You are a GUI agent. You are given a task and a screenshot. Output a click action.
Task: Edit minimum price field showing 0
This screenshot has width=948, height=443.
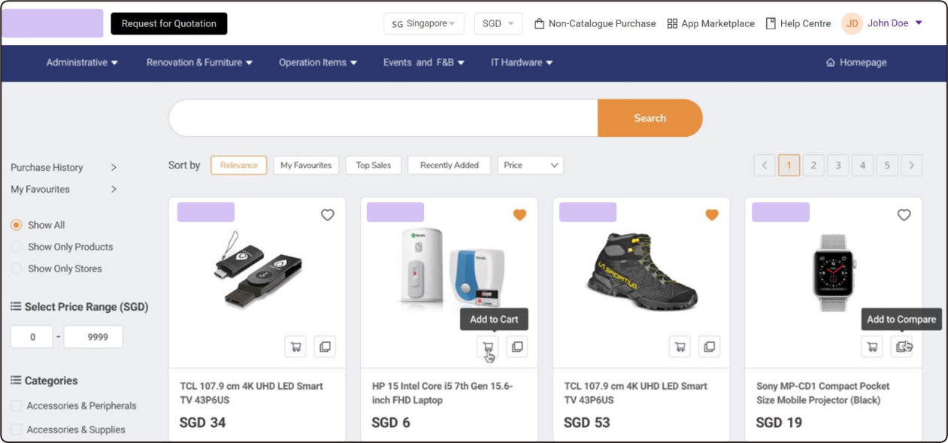click(x=32, y=337)
